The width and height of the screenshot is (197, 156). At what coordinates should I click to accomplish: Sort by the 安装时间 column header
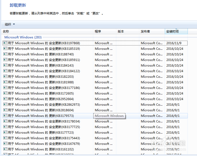coord(176,31)
